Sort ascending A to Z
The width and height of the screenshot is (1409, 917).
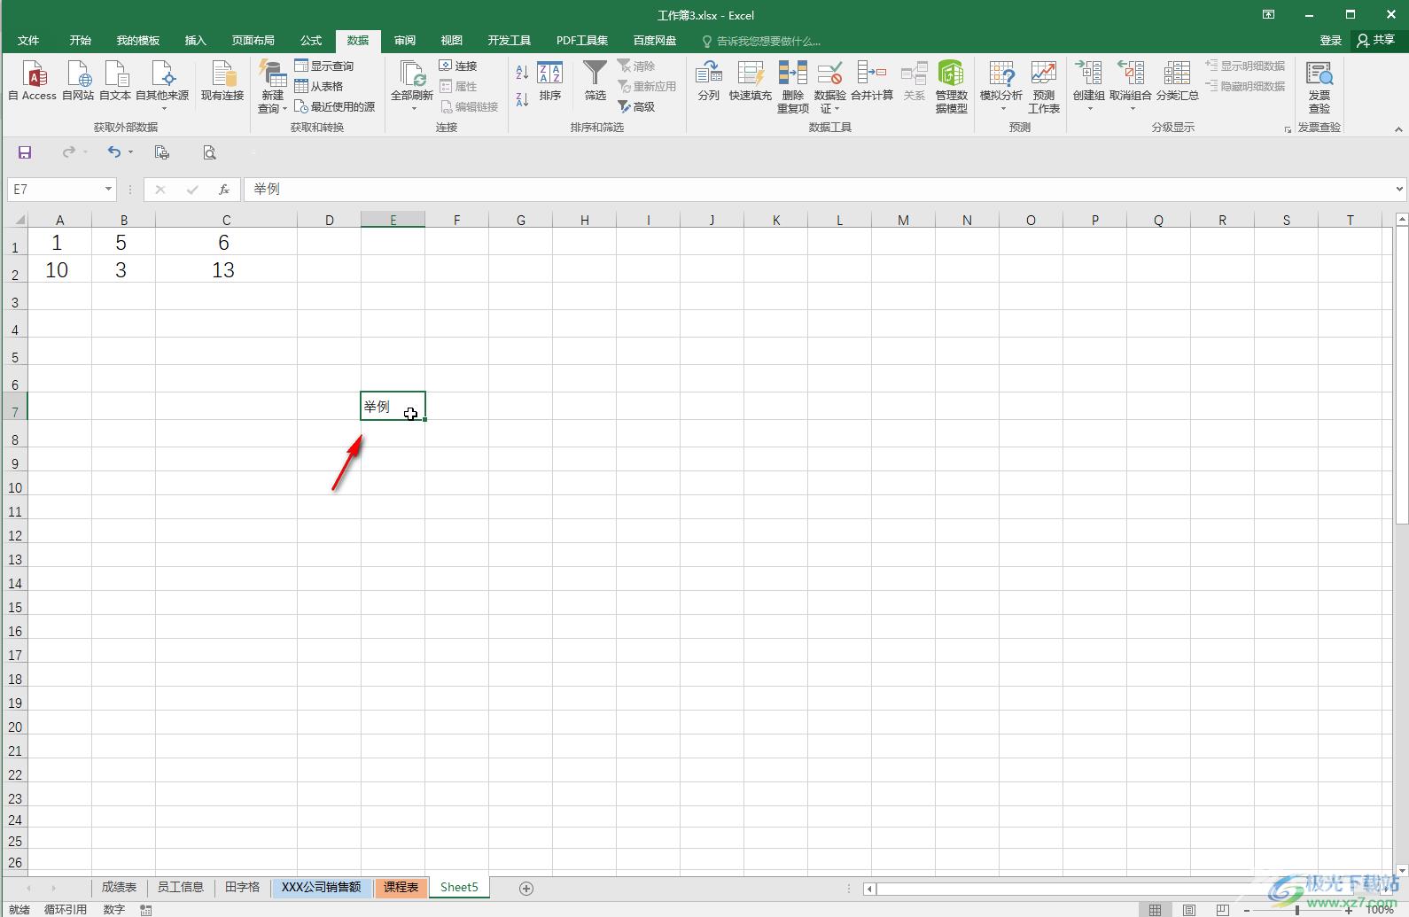pos(522,72)
